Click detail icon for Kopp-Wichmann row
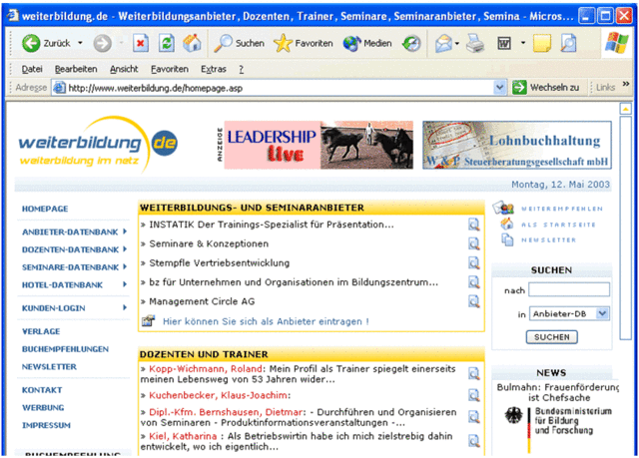639x458 pixels. [x=473, y=373]
